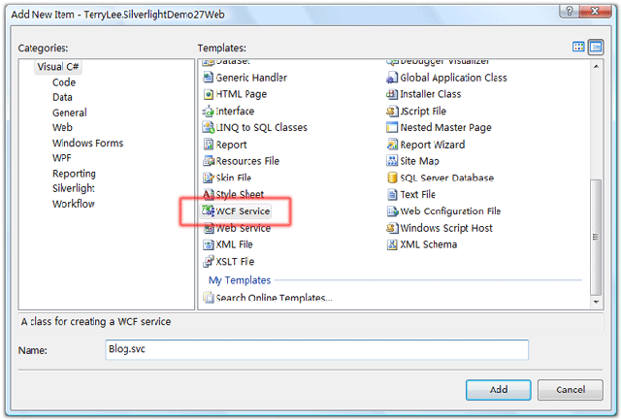Pick the LINQ to SQL Classes icon

(x=208, y=128)
